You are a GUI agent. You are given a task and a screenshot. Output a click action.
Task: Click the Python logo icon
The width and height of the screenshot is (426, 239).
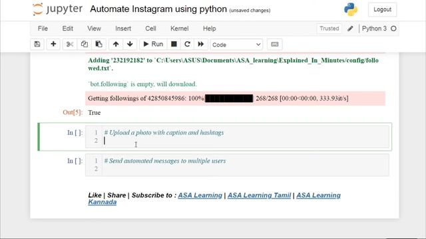[351, 9]
